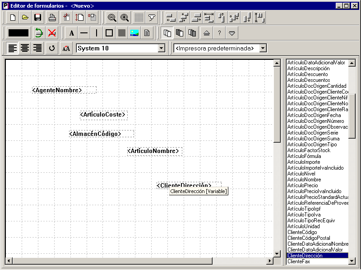Toggle the grid display button

pyautogui.click(x=139, y=18)
